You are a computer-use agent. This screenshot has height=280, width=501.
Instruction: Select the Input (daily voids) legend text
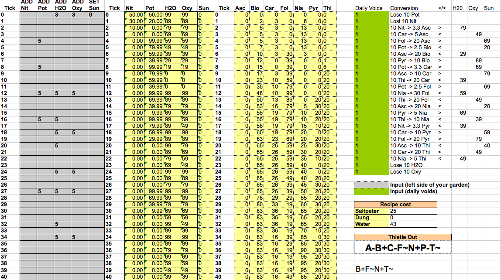click(413, 191)
